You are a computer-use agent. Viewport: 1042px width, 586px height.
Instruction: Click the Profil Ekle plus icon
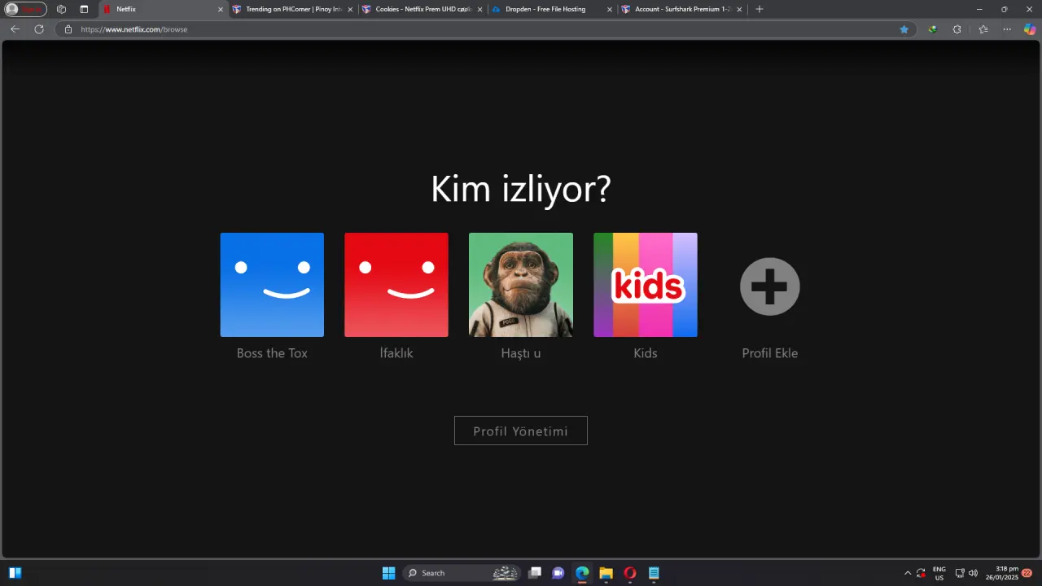(770, 286)
